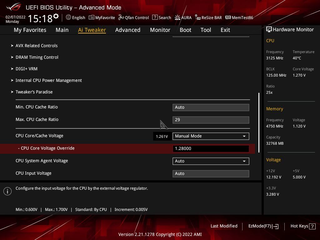Click the Min. CPU Cache Ratio field
The height and width of the screenshot is (240, 320).
(211, 107)
